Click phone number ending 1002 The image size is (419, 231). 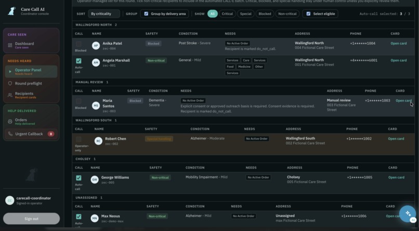[x=359, y=139]
